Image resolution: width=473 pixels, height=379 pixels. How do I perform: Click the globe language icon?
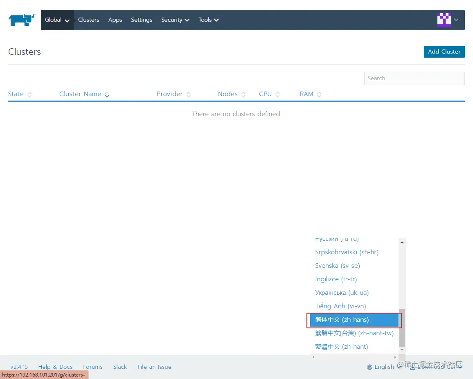click(x=369, y=367)
